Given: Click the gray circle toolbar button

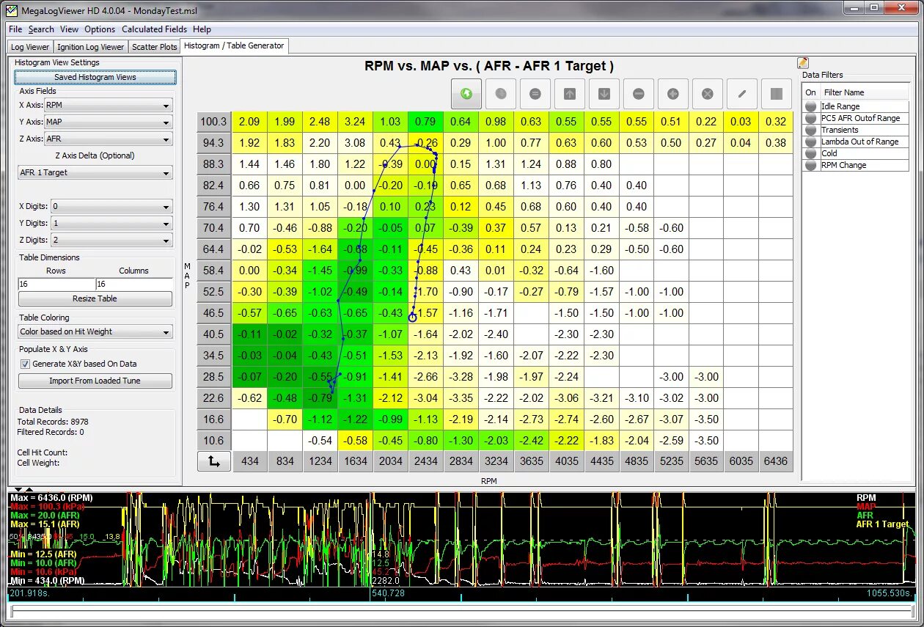Looking at the screenshot, I should (500, 94).
